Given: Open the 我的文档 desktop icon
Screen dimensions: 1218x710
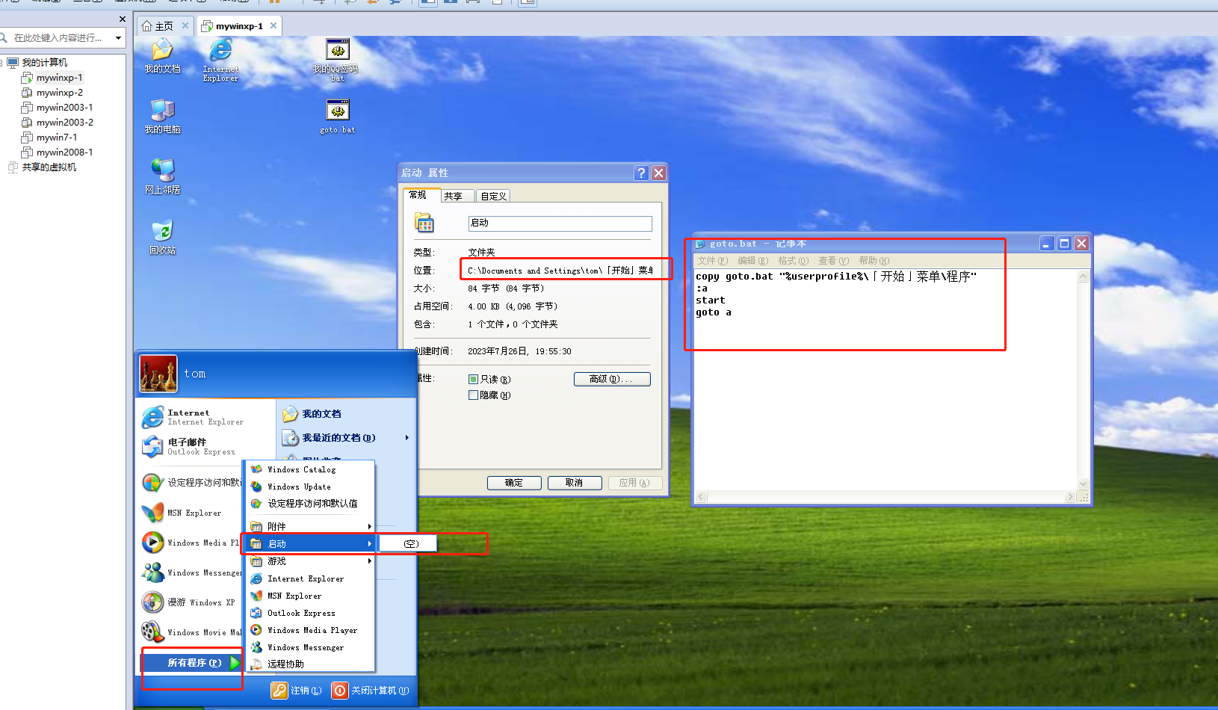Looking at the screenshot, I should click(162, 55).
